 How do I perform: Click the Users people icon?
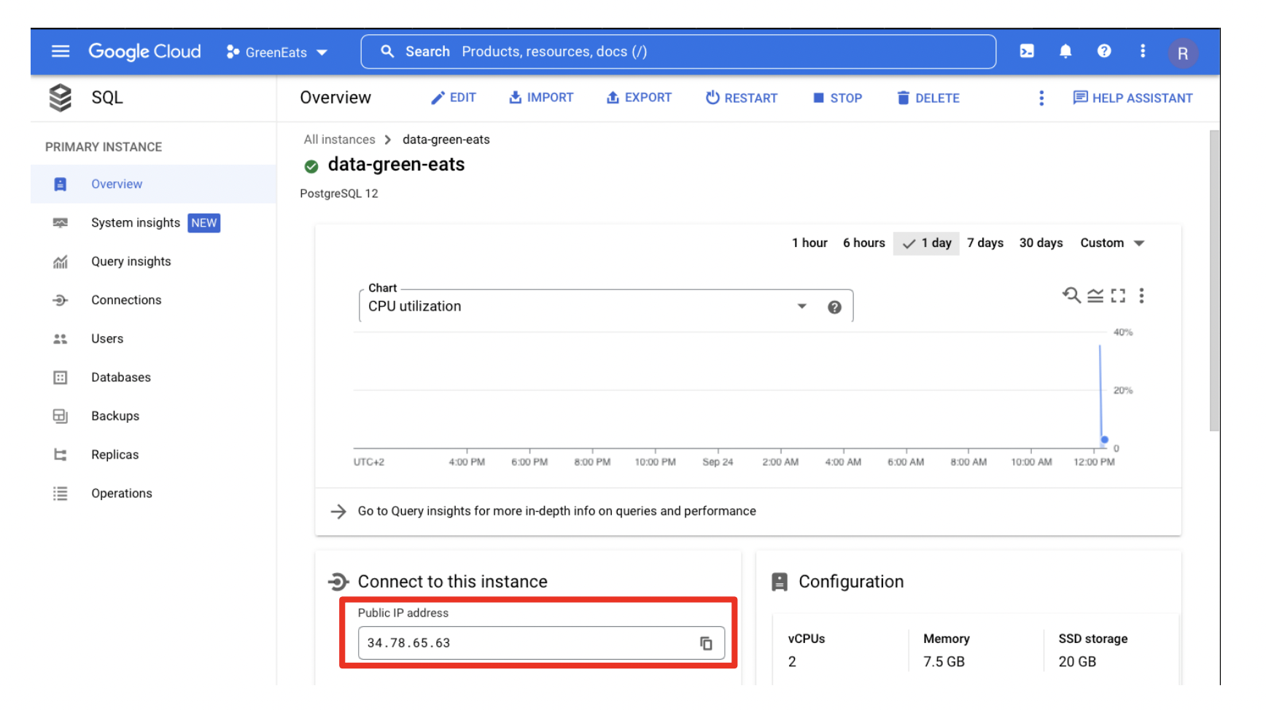click(x=61, y=339)
